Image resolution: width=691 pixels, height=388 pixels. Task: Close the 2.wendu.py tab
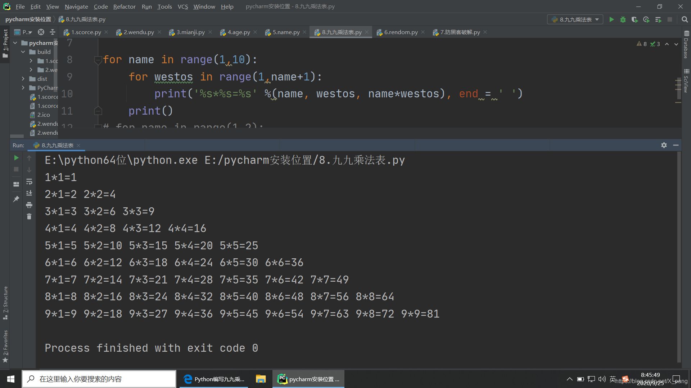[159, 32]
